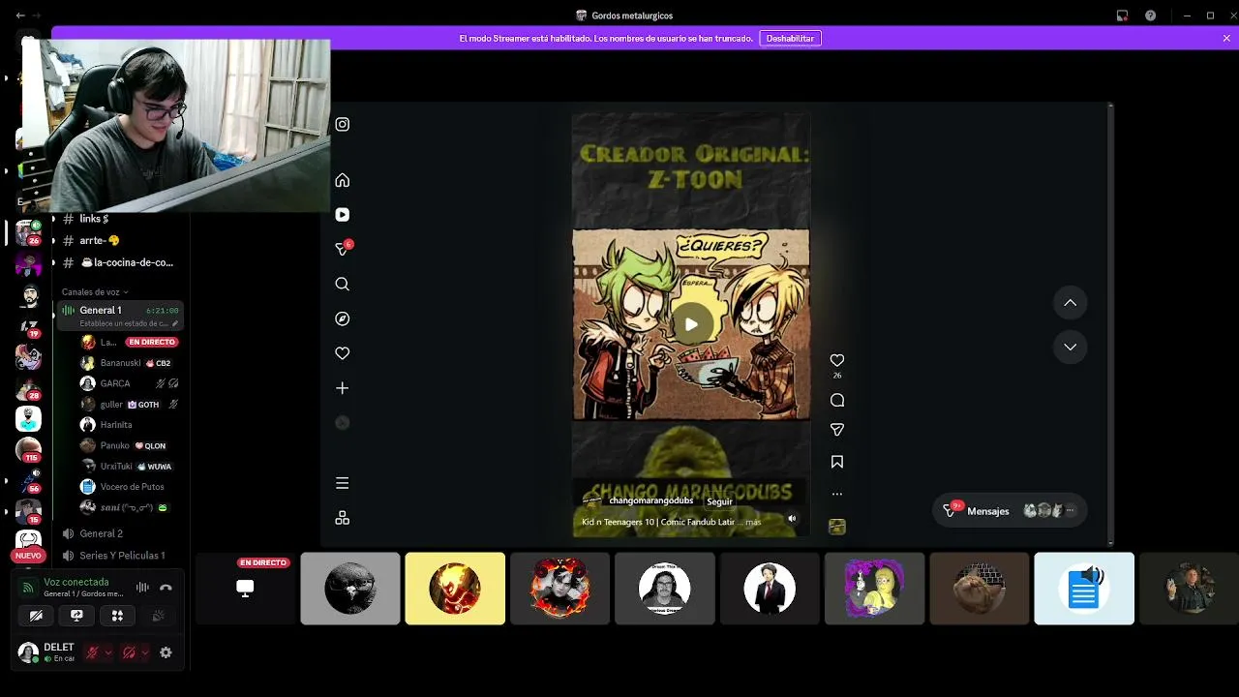
Task: Open the Instagram Reels icon
Action: (342, 215)
